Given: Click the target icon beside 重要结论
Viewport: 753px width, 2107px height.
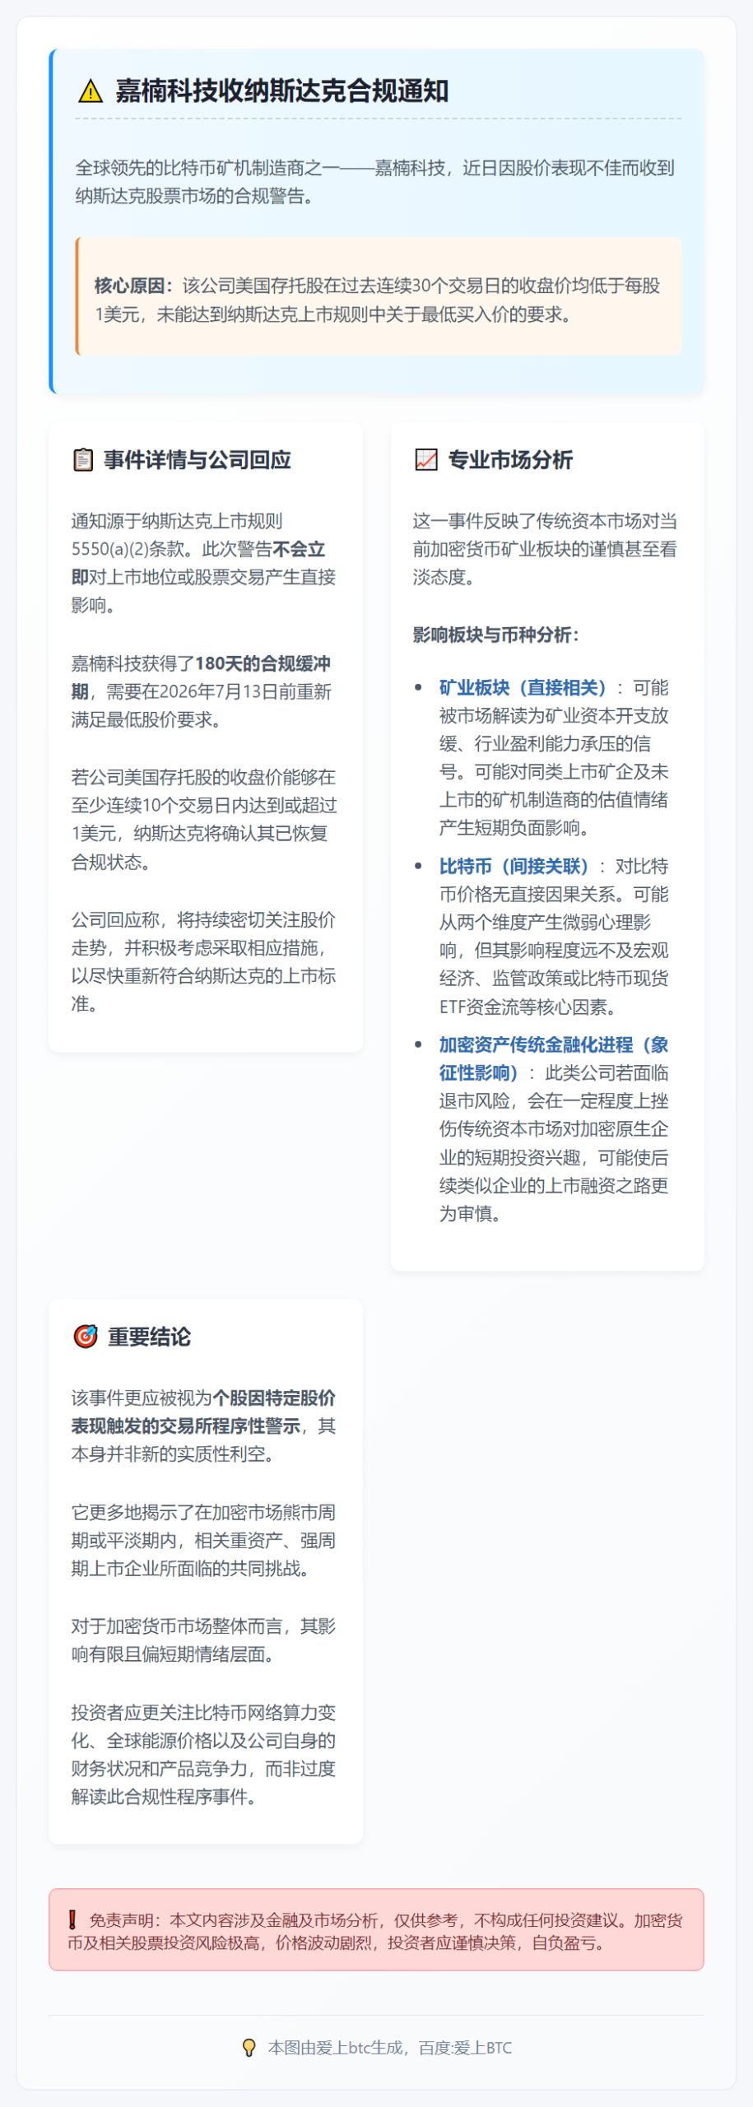Looking at the screenshot, I should [x=86, y=1337].
